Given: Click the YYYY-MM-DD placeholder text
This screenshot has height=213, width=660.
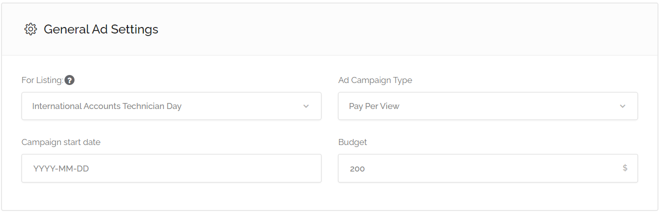Looking at the screenshot, I should click(61, 168).
